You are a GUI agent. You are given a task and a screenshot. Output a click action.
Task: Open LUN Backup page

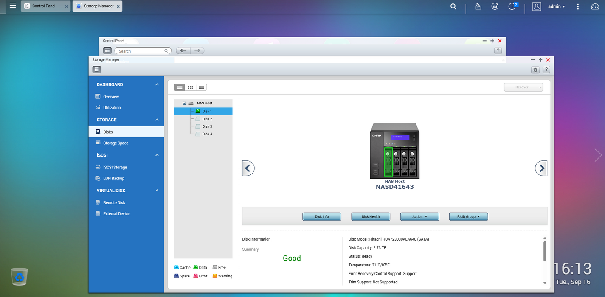tap(126, 178)
